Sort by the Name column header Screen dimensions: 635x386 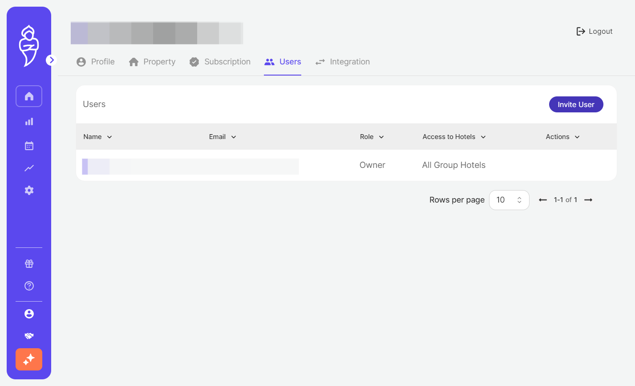(x=97, y=137)
